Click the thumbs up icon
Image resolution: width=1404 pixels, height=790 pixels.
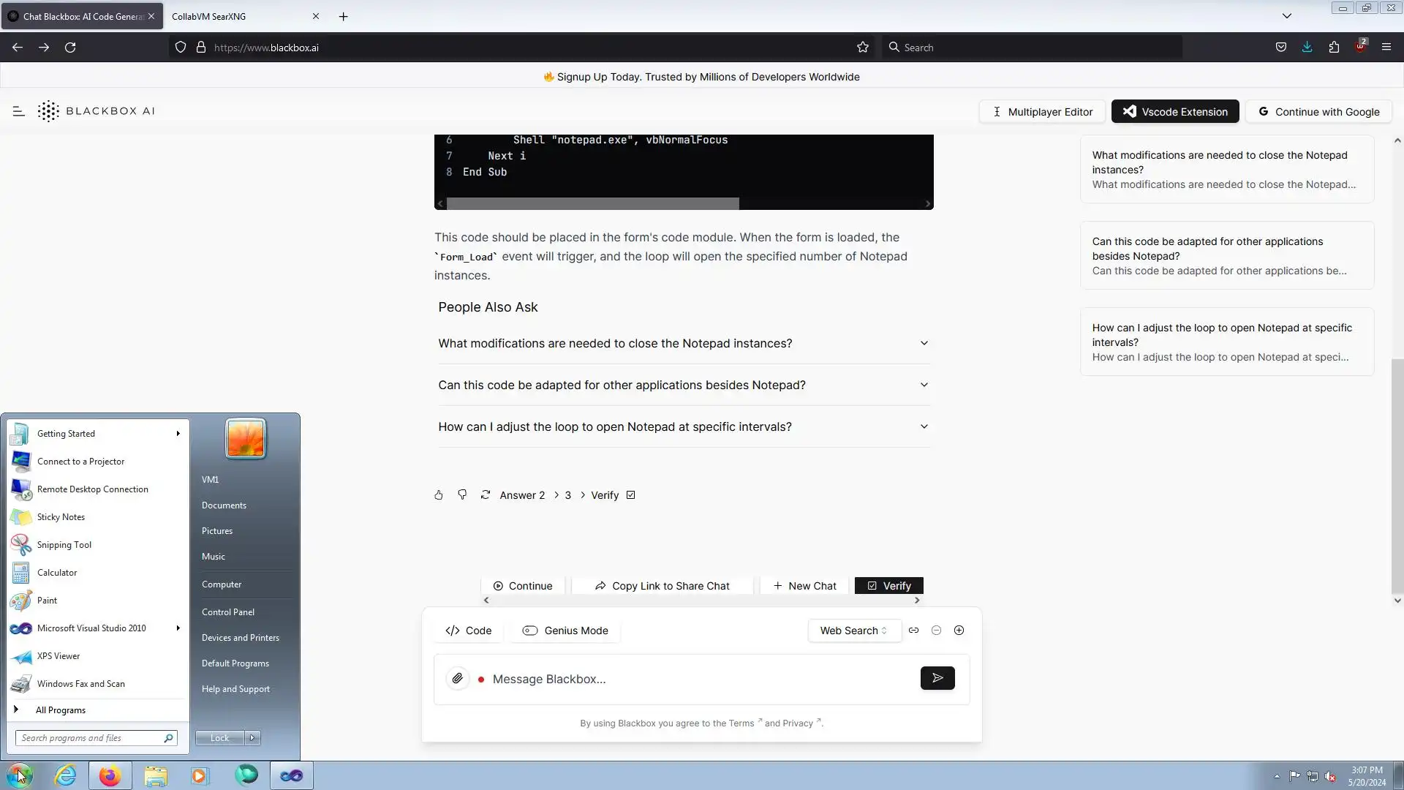pyautogui.click(x=439, y=495)
